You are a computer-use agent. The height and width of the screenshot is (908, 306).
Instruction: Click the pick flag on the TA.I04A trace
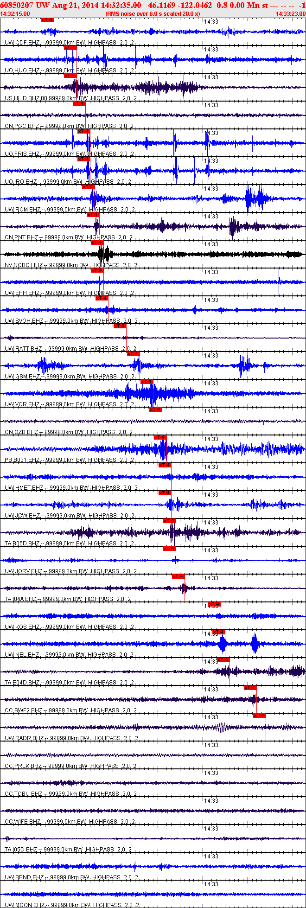click(x=178, y=576)
